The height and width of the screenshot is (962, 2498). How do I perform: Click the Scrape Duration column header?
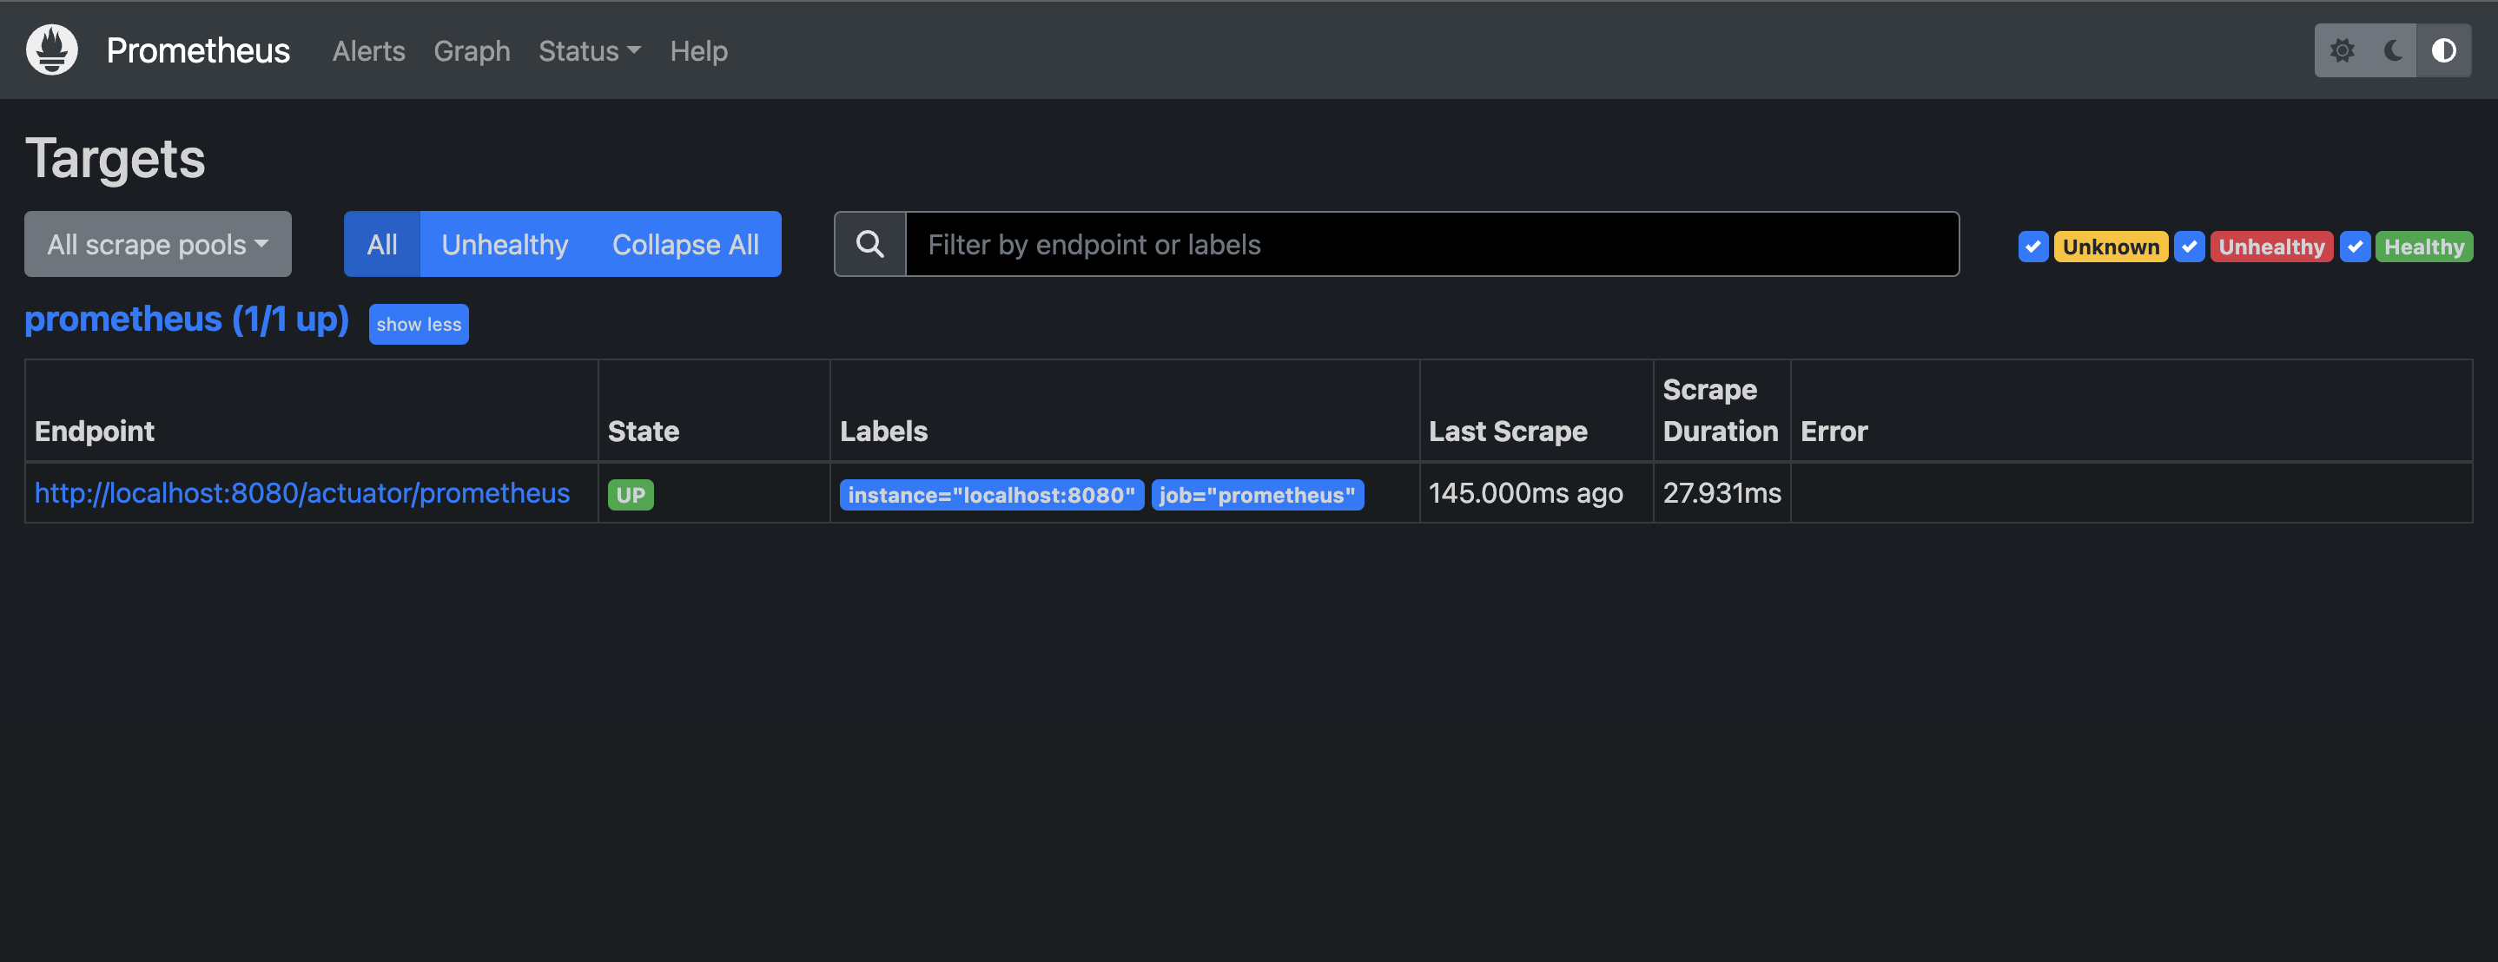click(x=1721, y=410)
